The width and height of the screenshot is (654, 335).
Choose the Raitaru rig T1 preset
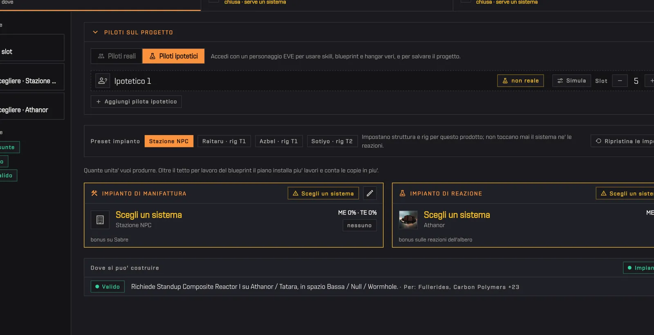tap(224, 141)
